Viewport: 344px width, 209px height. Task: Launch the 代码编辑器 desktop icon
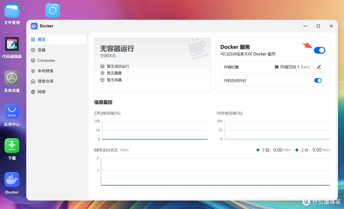(x=12, y=44)
